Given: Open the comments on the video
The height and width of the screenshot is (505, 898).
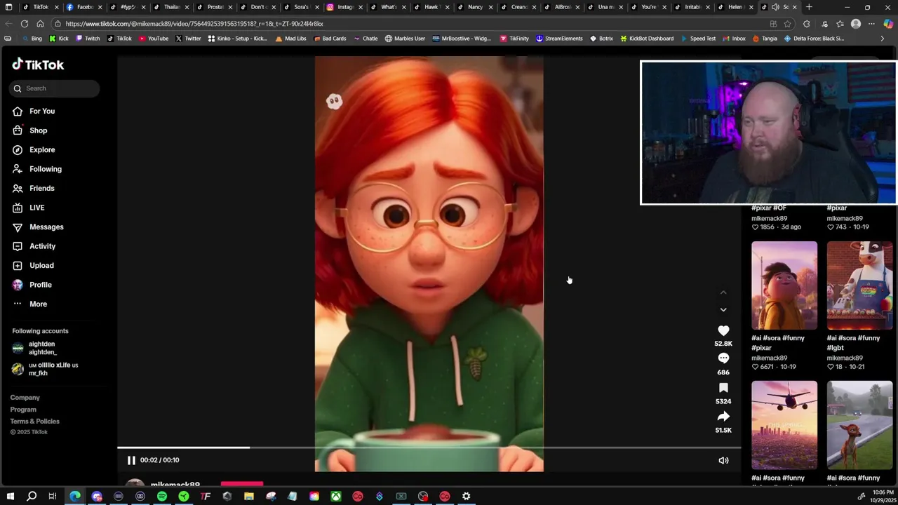Looking at the screenshot, I should click(723, 358).
